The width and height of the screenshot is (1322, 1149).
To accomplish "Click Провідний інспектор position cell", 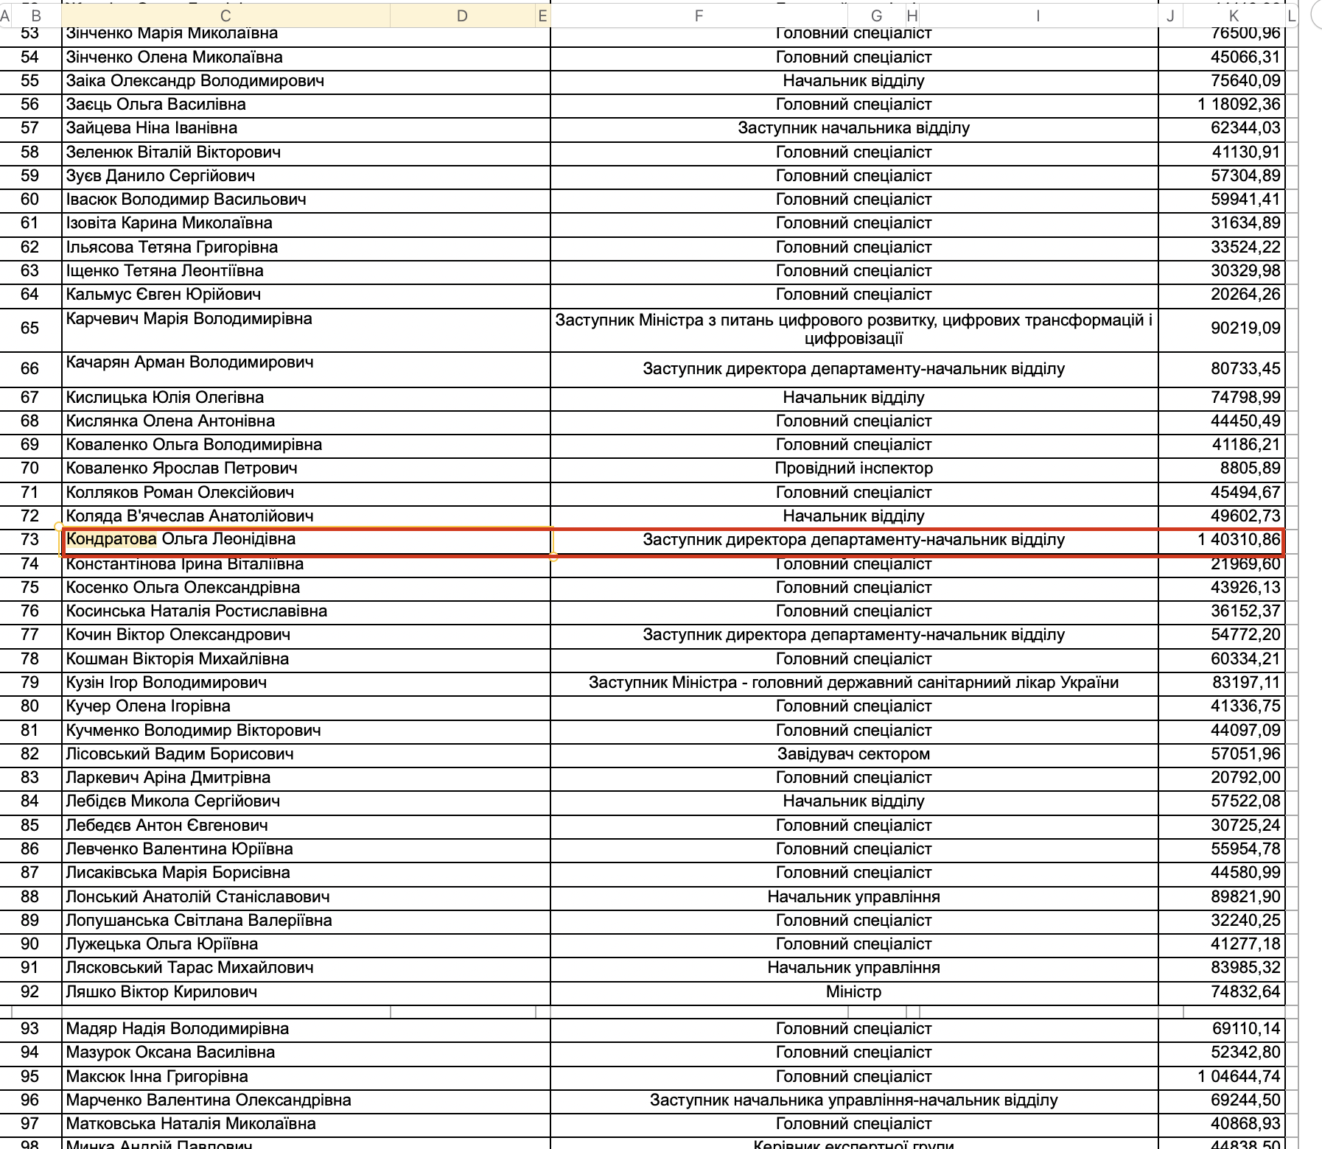I will tap(854, 468).
